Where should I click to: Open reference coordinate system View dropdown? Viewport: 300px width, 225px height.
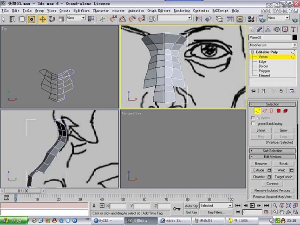[76, 18]
